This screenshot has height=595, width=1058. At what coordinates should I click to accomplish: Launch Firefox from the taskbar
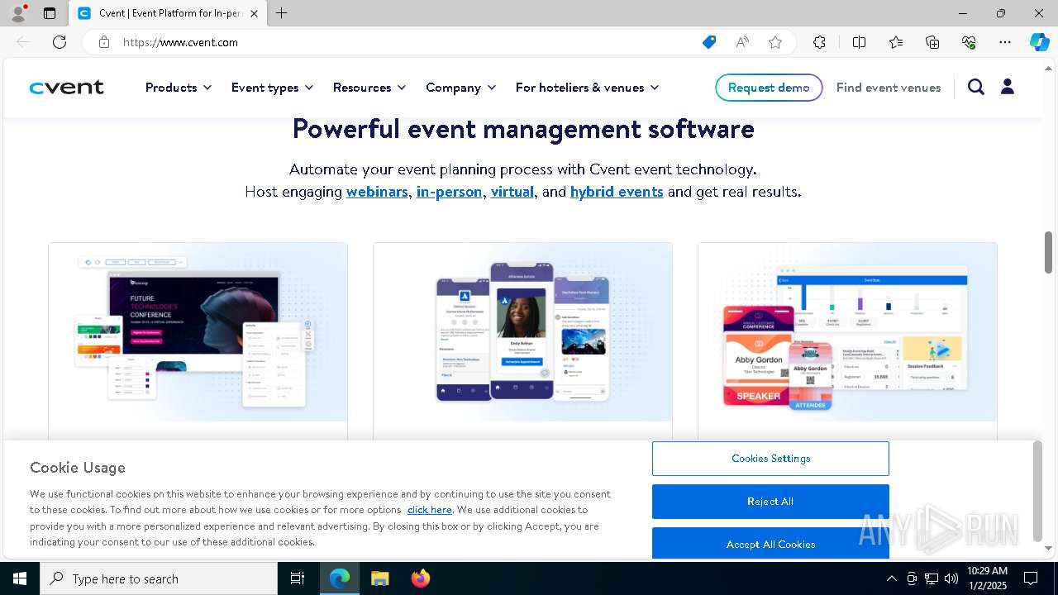click(420, 578)
